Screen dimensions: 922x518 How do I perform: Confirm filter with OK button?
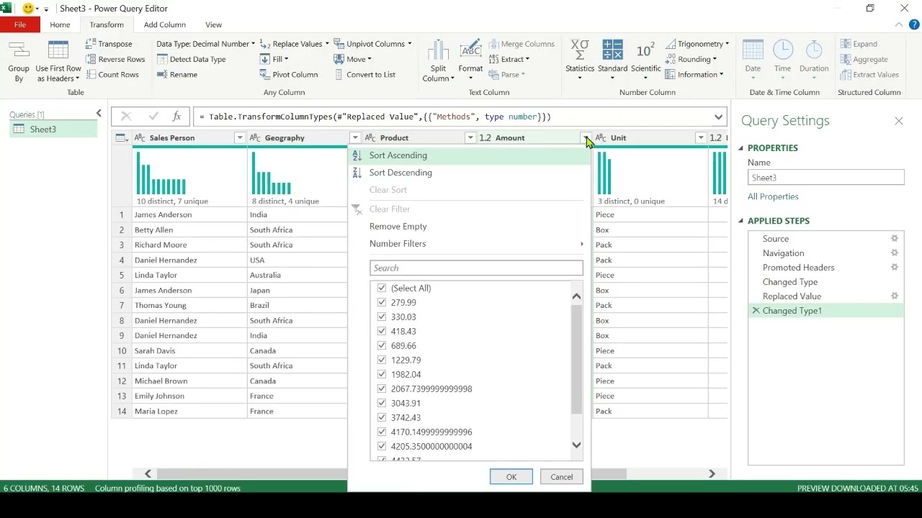(x=511, y=477)
